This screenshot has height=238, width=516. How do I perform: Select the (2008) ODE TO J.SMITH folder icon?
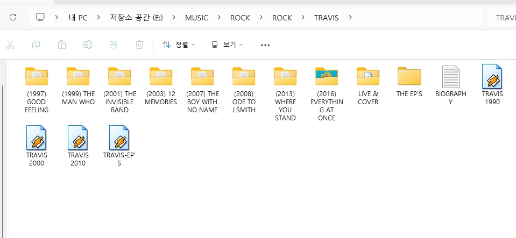tap(244, 76)
